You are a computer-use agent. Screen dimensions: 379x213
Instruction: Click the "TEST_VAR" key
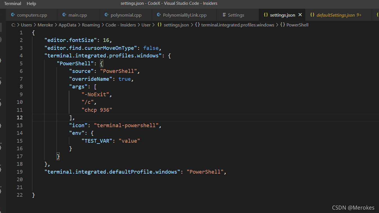click(x=97, y=141)
